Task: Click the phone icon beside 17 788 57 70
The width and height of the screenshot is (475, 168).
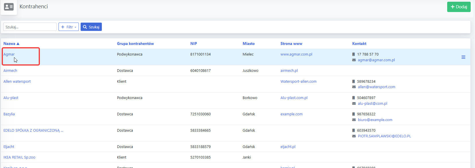Action: click(x=353, y=54)
